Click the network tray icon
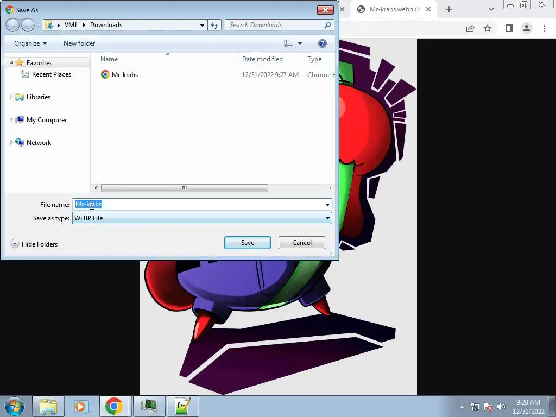 [x=475, y=407]
